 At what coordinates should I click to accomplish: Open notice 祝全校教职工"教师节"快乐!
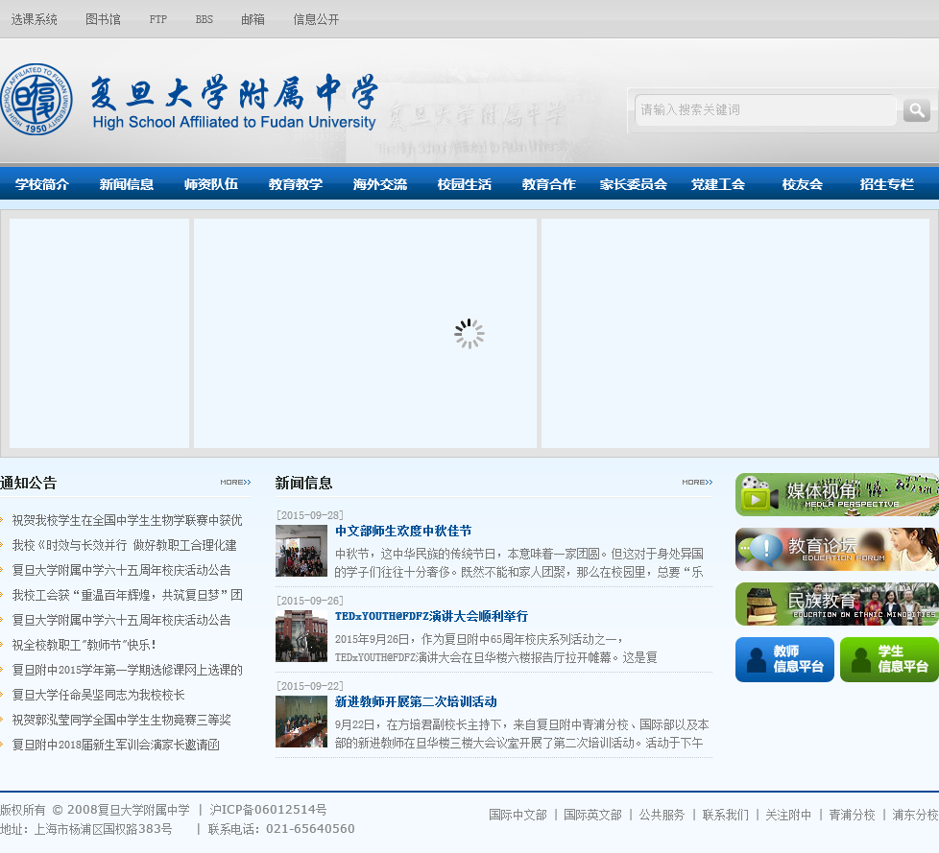pyautogui.click(x=84, y=645)
